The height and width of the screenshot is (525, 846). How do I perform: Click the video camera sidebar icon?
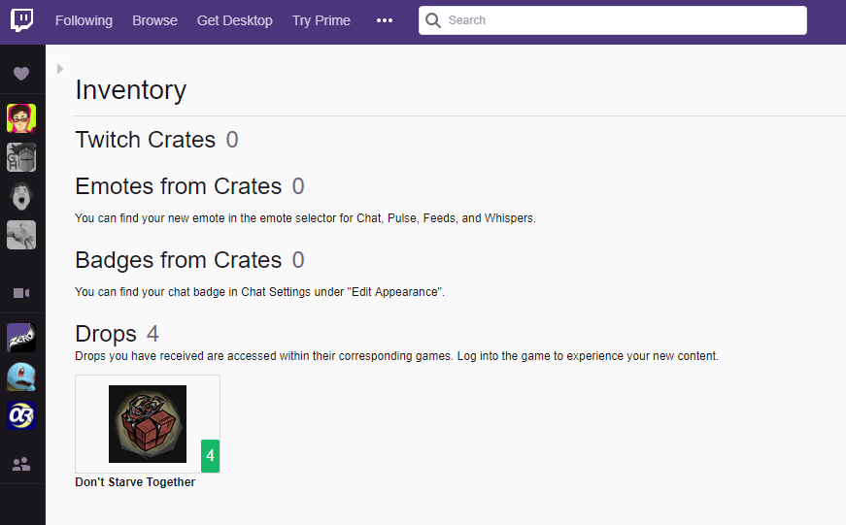pyautogui.click(x=21, y=293)
